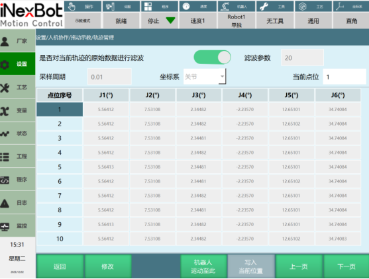Viewport: 369px width, 279px height.
Task: Select point row number 1
Action: coord(60,110)
